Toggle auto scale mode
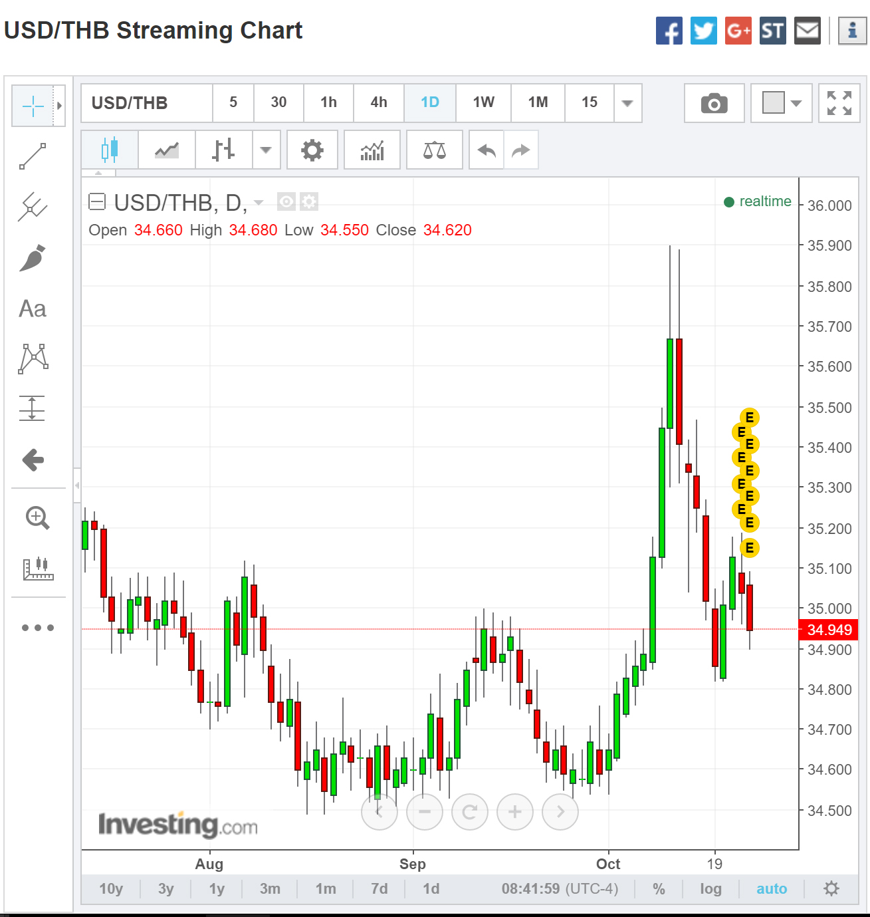Viewport: 870px width, 917px height. [772, 888]
